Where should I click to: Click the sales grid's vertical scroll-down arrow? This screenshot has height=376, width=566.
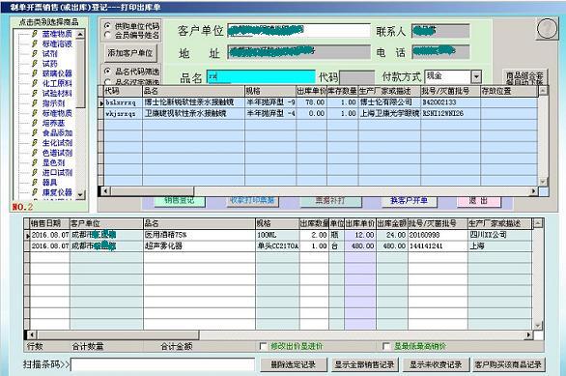tap(537, 326)
